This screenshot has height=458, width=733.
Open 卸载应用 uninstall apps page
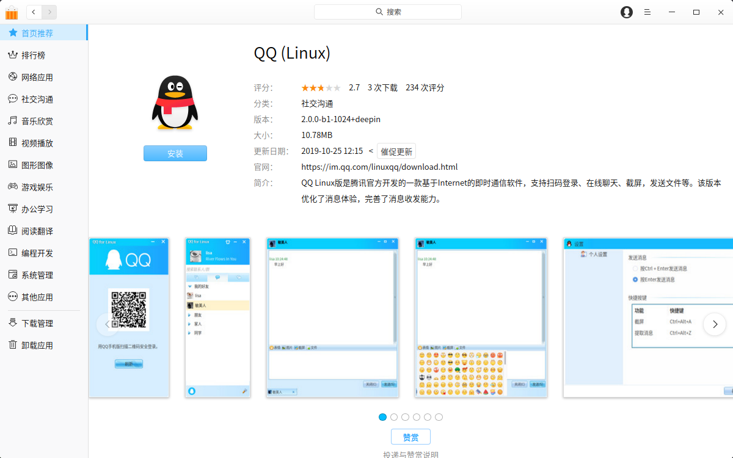(37, 346)
